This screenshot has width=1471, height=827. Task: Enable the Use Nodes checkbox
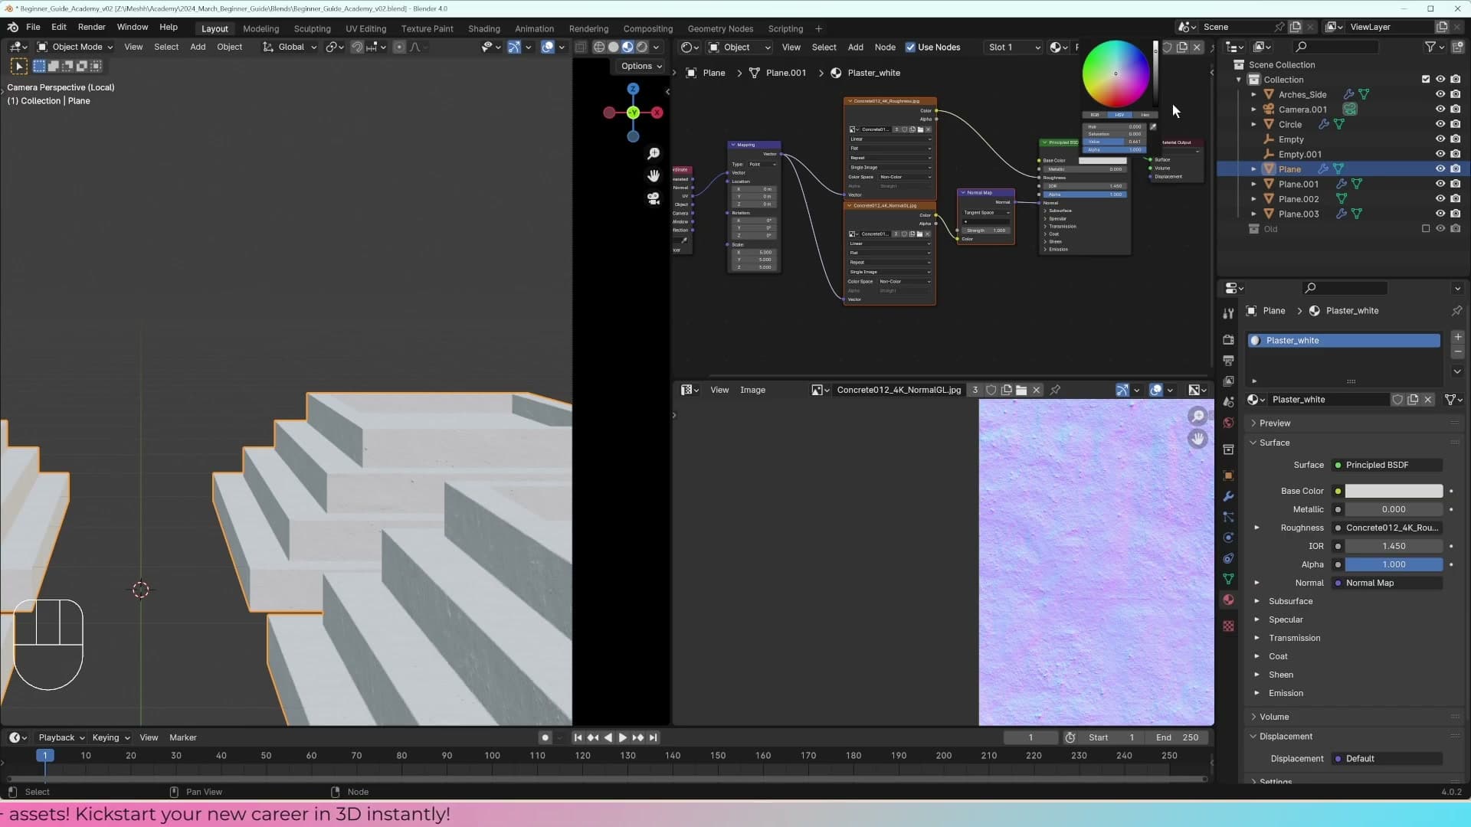tap(910, 47)
